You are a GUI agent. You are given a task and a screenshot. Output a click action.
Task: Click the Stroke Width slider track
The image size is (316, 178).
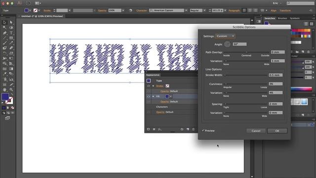[246, 75]
